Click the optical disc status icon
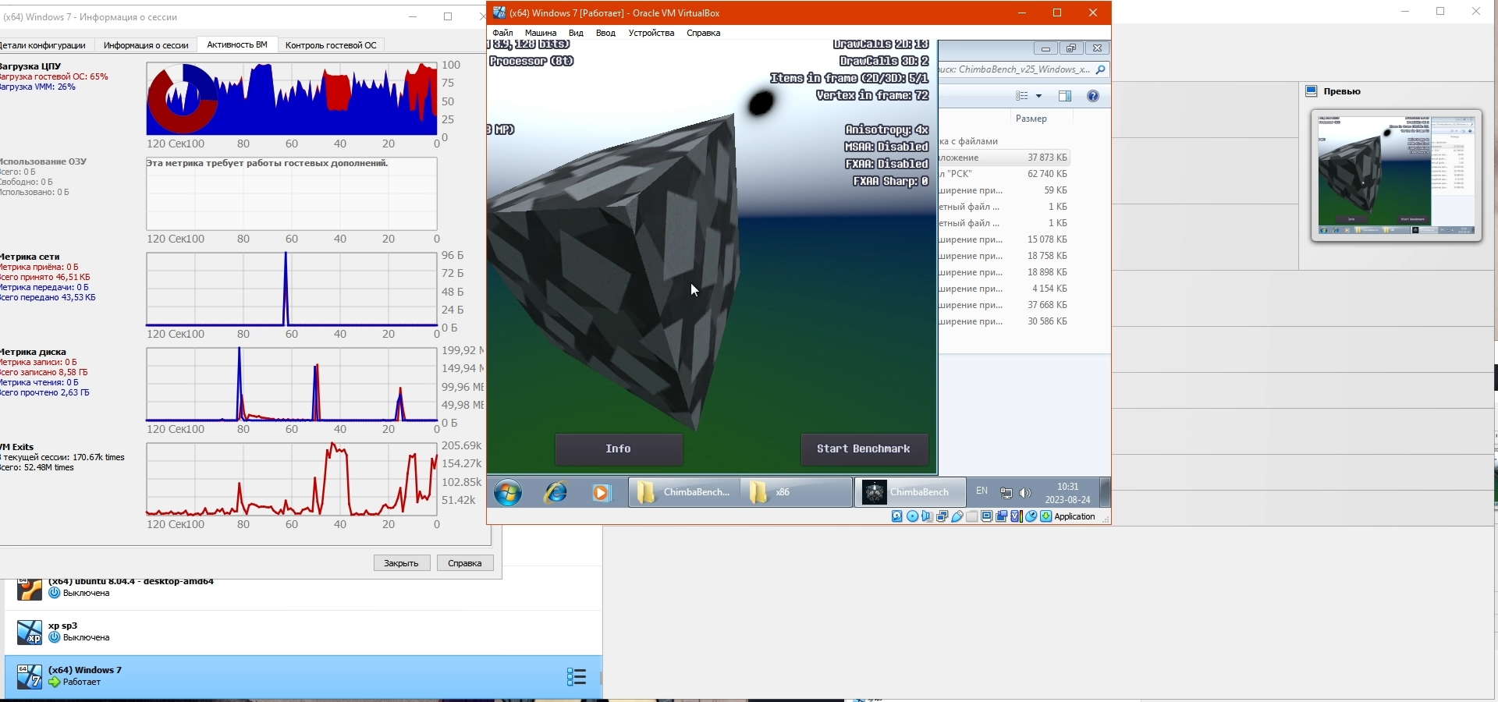 click(x=912, y=516)
